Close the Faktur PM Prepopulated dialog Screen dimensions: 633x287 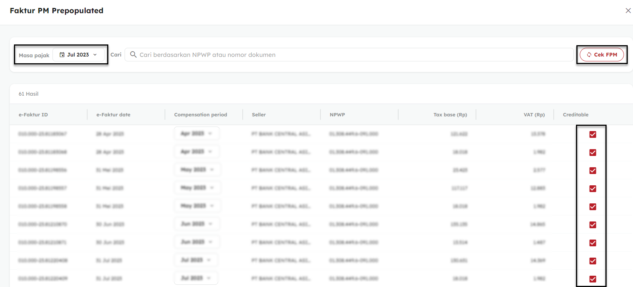click(628, 11)
